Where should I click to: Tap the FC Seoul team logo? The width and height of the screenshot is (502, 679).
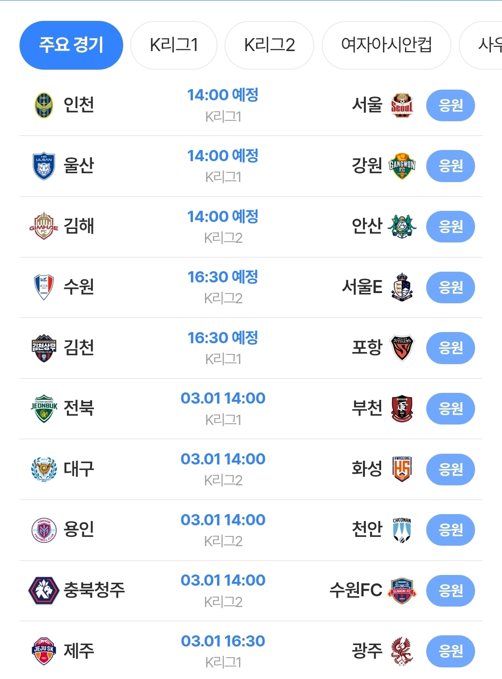click(402, 105)
